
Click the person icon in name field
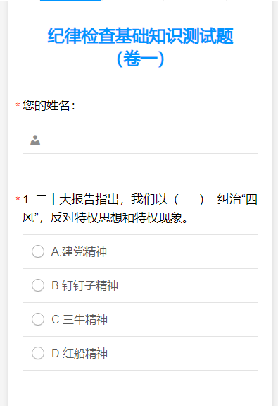tap(35, 140)
